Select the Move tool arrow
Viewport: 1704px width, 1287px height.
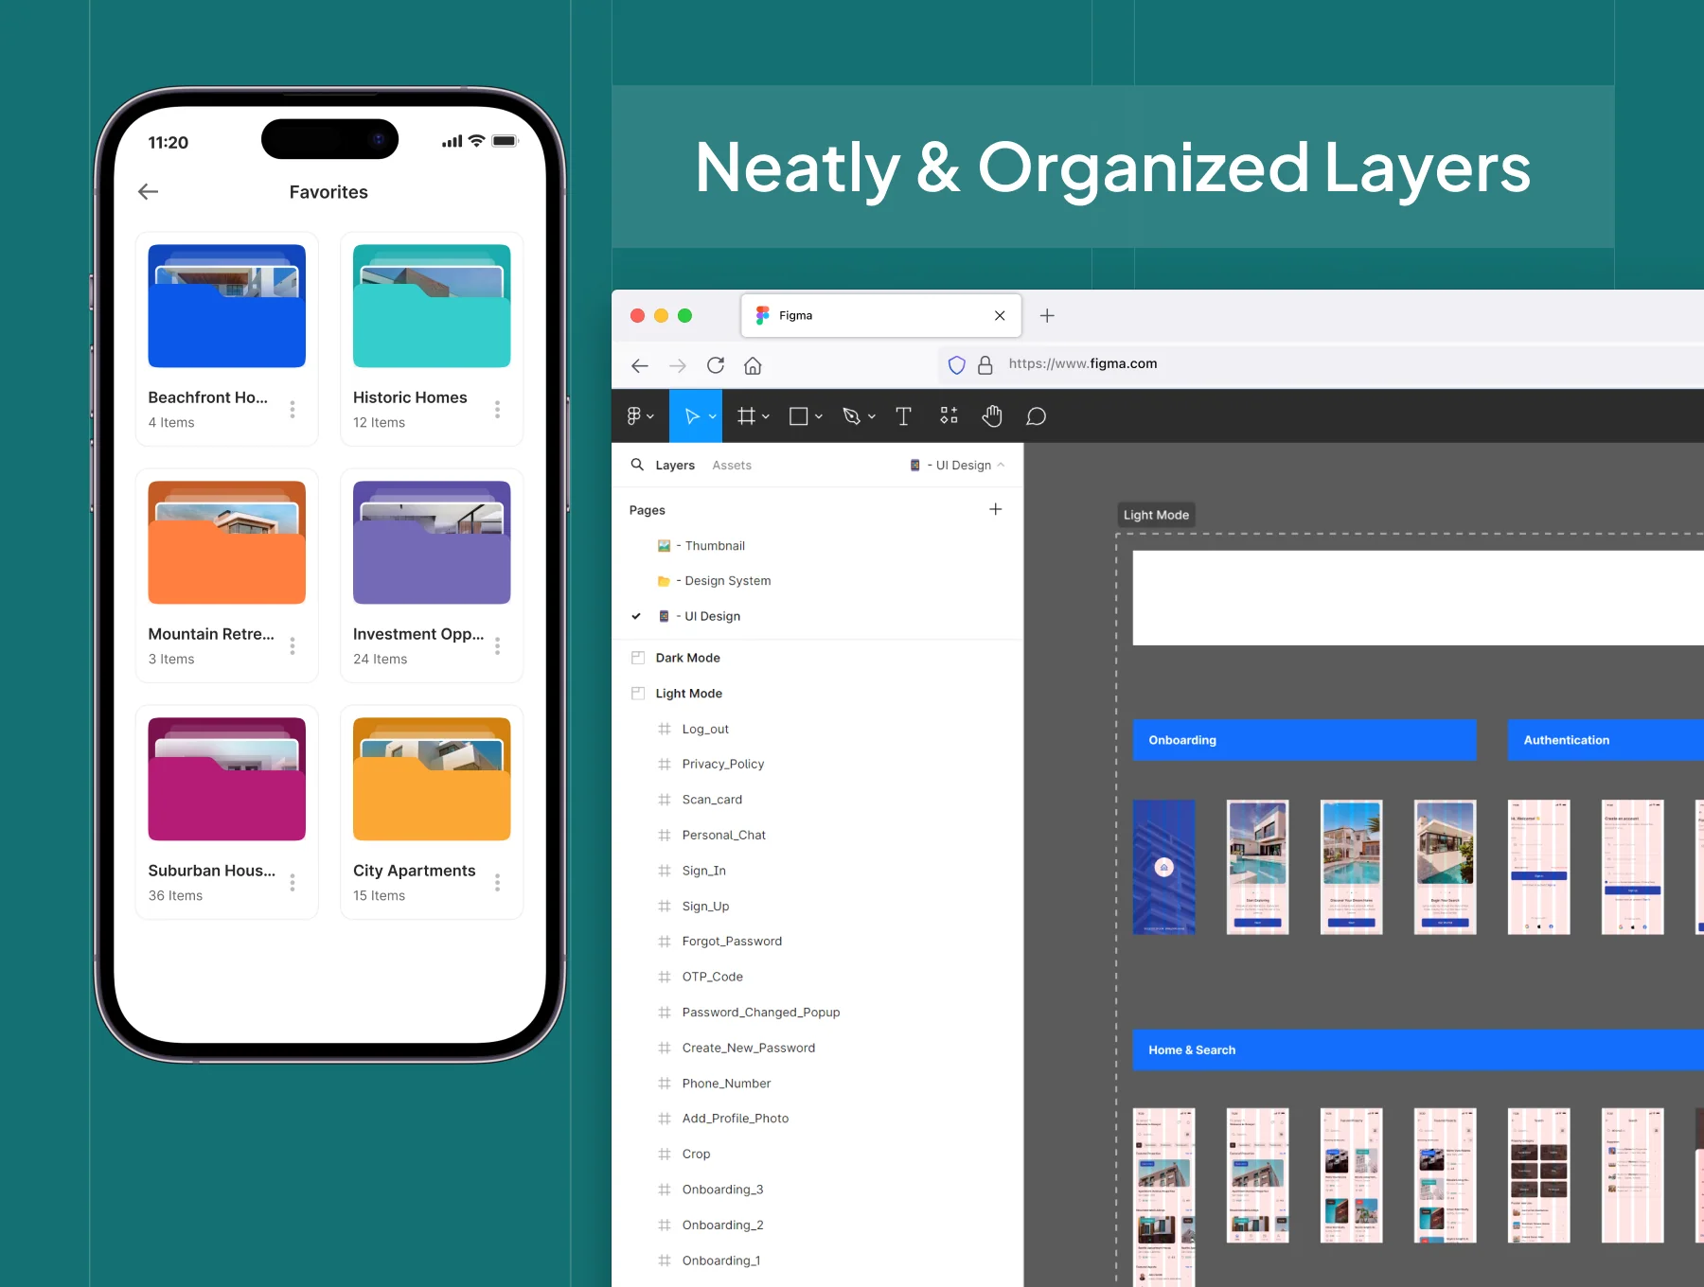[x=692, y=416]
